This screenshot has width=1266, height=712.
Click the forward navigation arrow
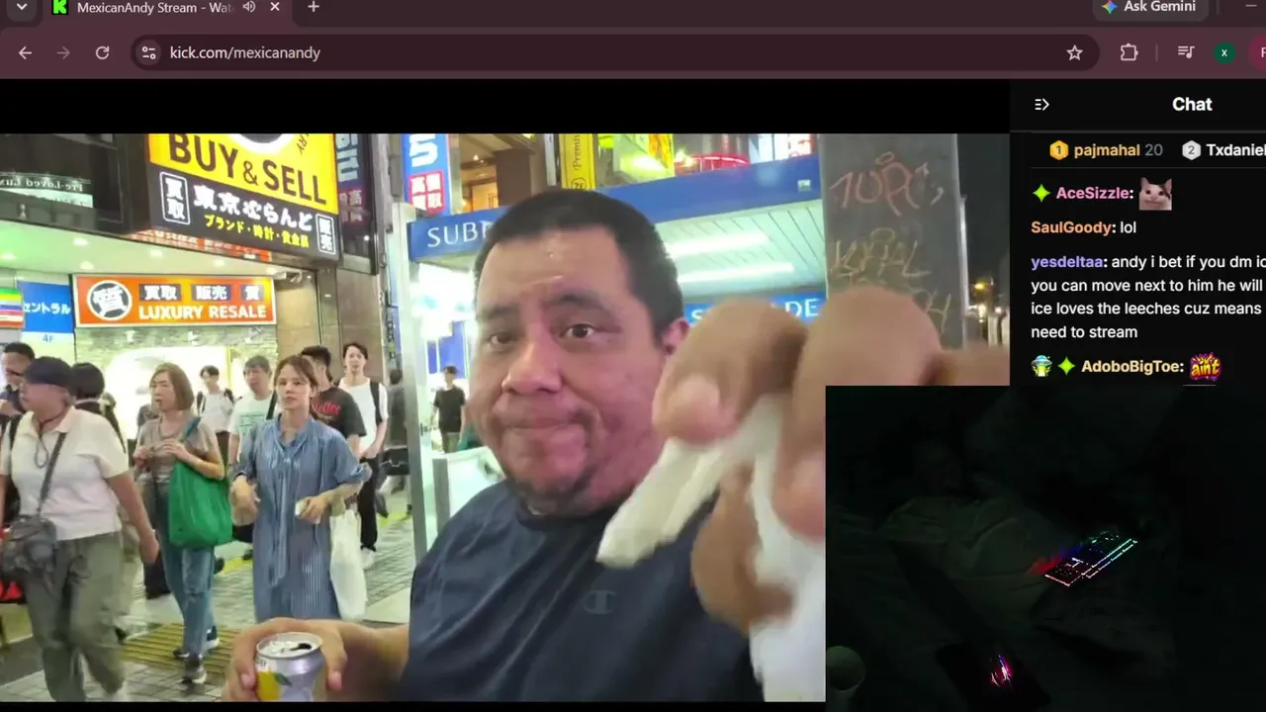click(63, 52)
